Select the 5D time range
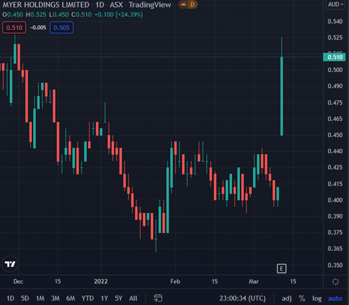 tap(25, 298)
